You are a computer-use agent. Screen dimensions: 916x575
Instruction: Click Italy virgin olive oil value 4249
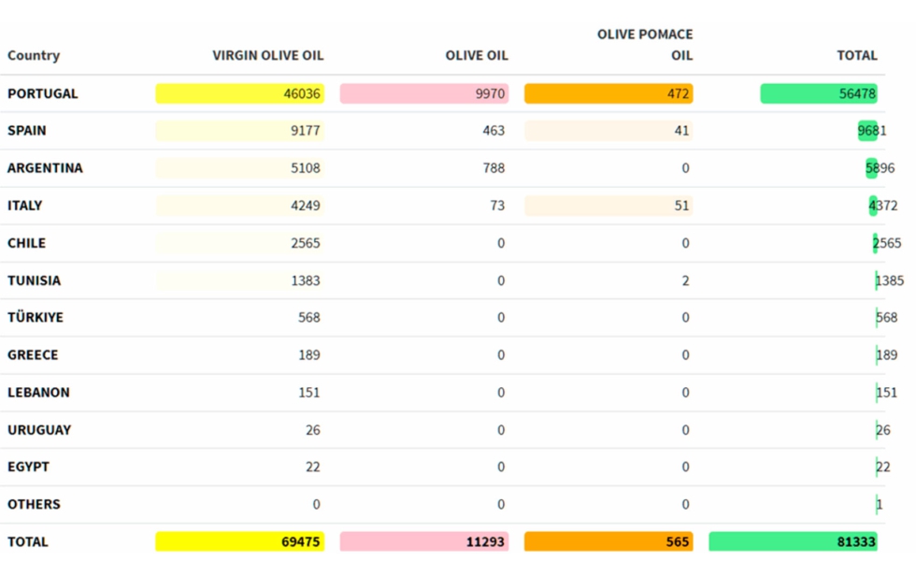pos(306,206)
